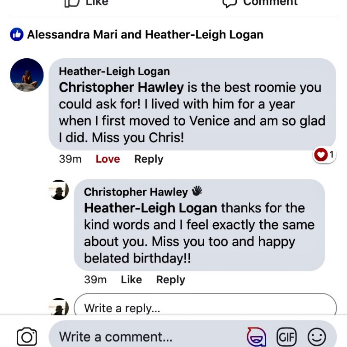Reply to Christopher Hawley's reply
This screenshot has height=347, width=347.
170,280
